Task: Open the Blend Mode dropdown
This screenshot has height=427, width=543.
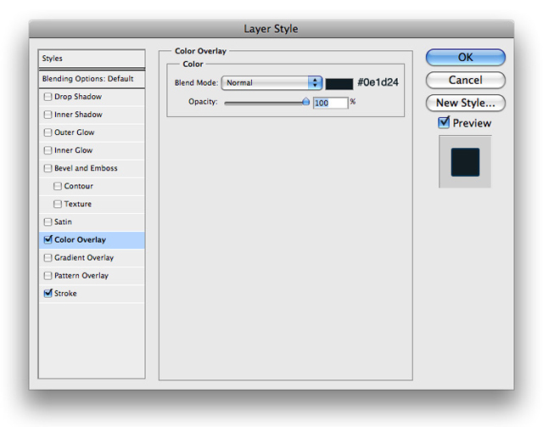Action: click(x=271, y=83)
